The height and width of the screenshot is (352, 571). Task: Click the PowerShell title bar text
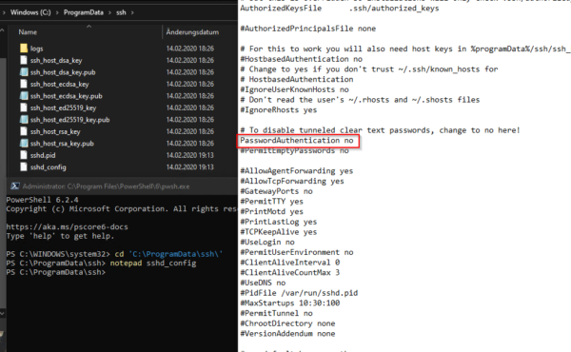106,186
